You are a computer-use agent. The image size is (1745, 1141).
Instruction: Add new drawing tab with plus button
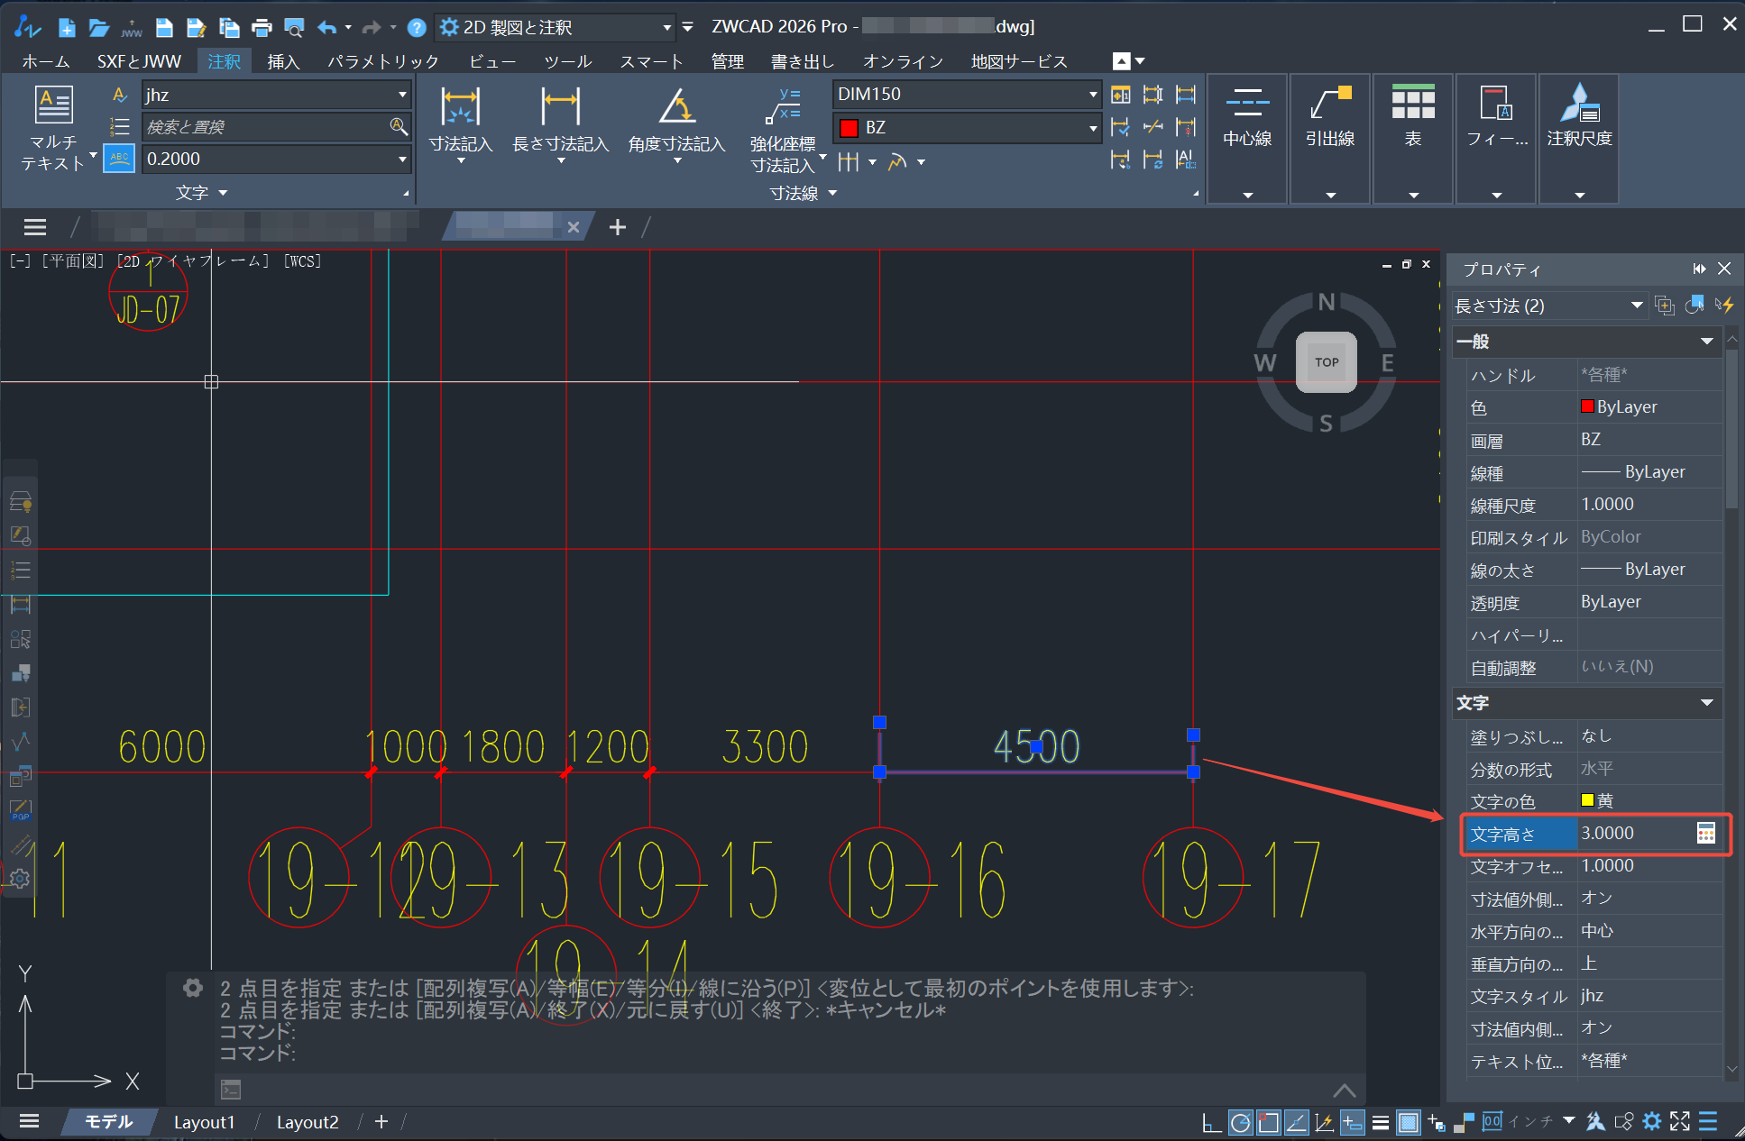pos(618,227)
